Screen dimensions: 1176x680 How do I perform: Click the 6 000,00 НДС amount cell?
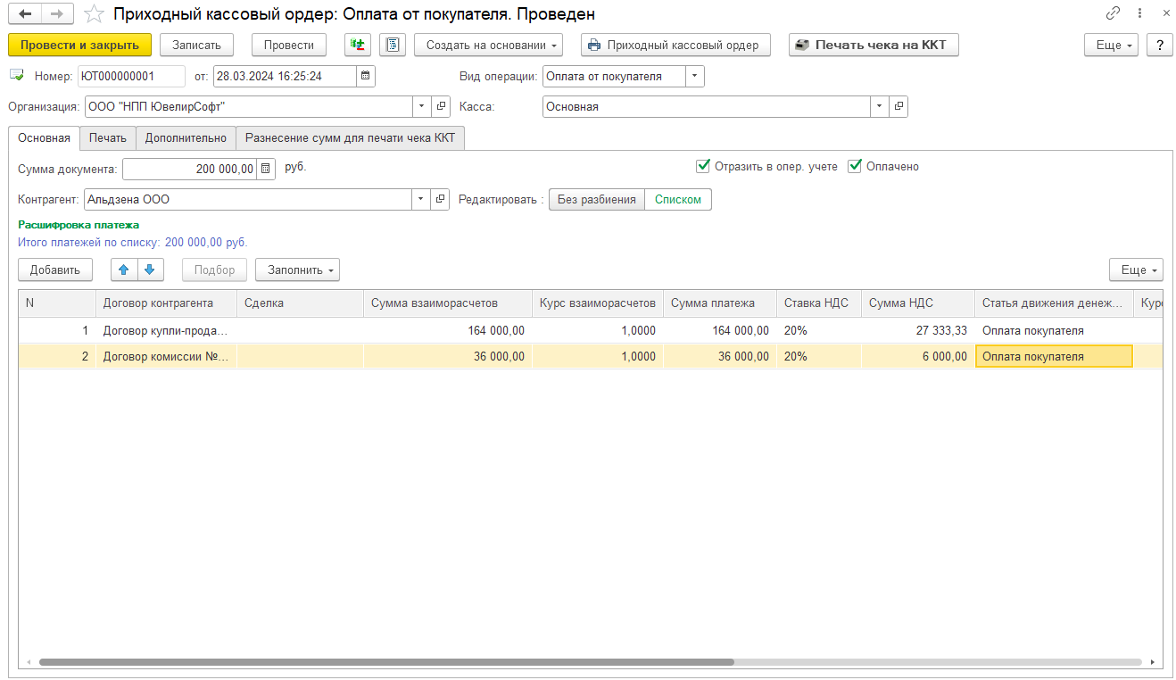point(918,357)
